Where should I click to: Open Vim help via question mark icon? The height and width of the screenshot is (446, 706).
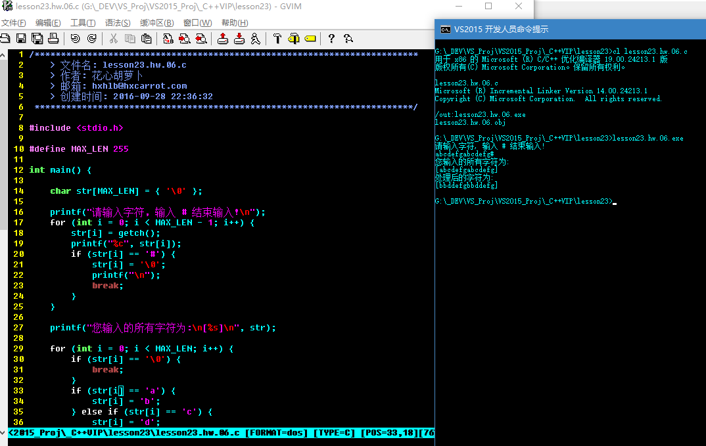point(331,39)
